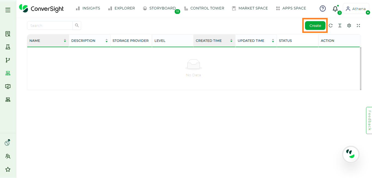Open sidebar document-certificate icon

coord(8,34)
